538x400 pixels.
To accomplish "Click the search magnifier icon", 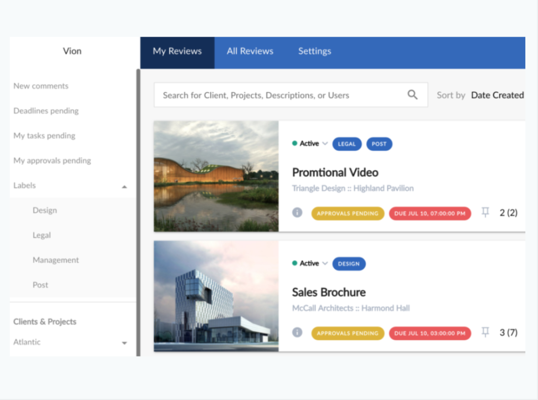I will [413, 95].
